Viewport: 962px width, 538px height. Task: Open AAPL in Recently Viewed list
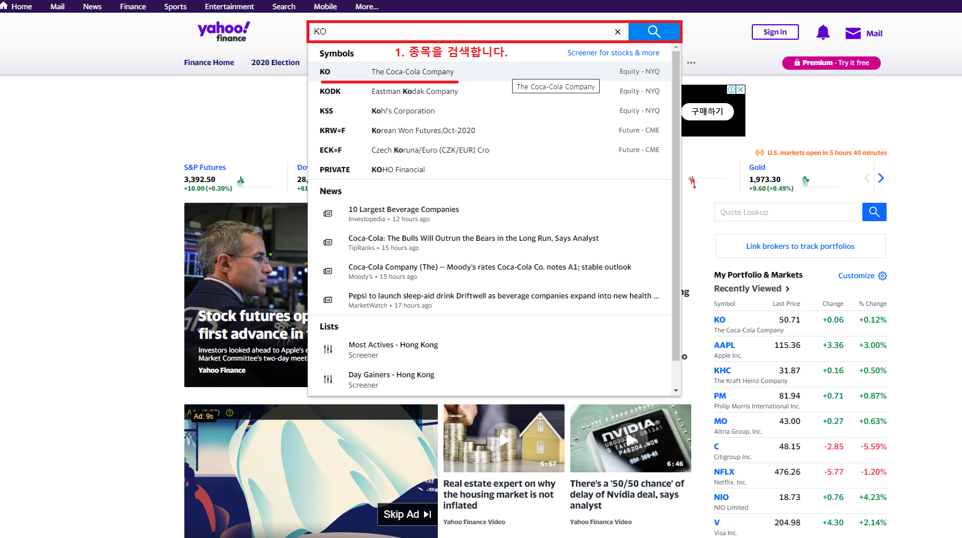(x=724, y=345)
